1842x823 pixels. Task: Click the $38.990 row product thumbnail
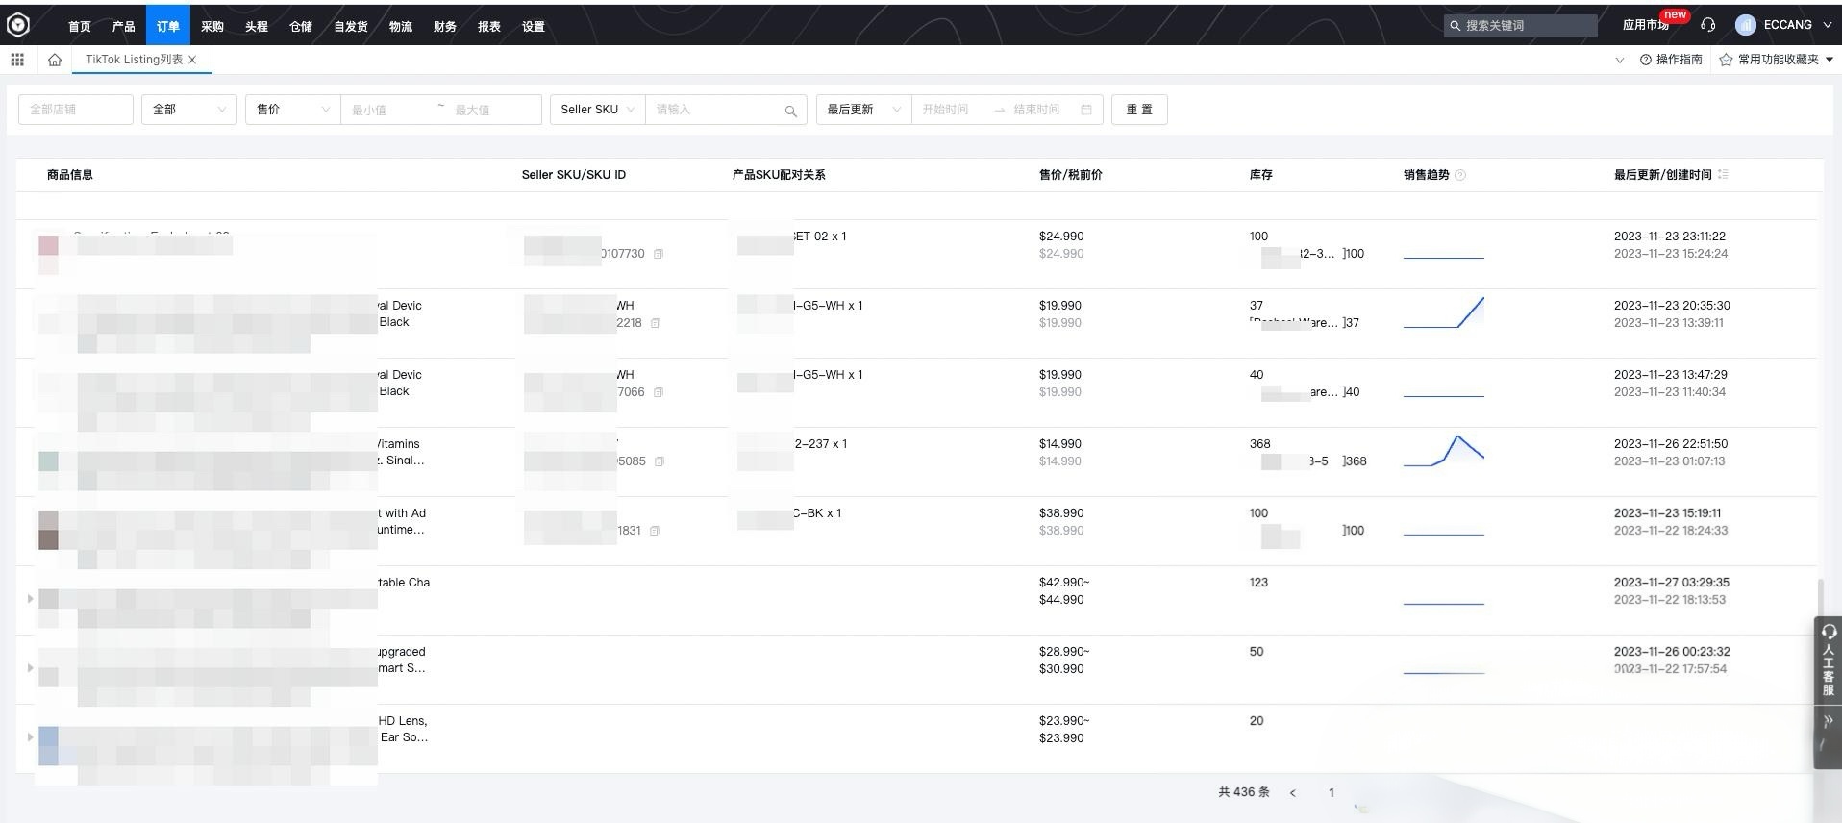point(48,530)
